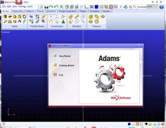The image size is (166, 128).
Task: Click the blue background color toolbar square
Action: (x=97, y=6)
